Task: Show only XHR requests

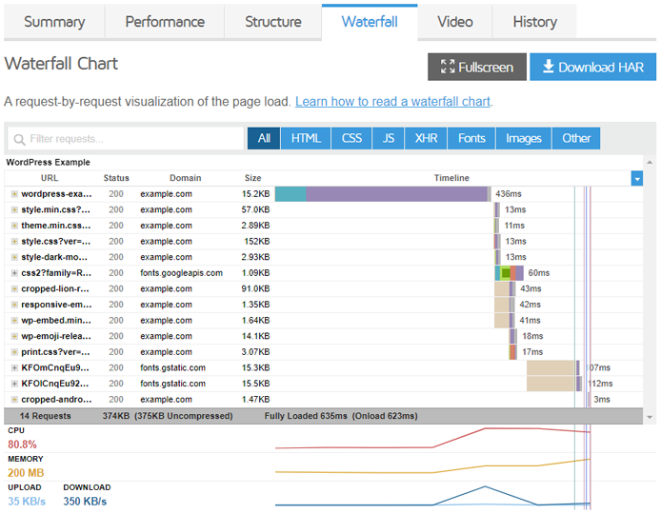Action: pyautogui.click(x=425, y=138)
